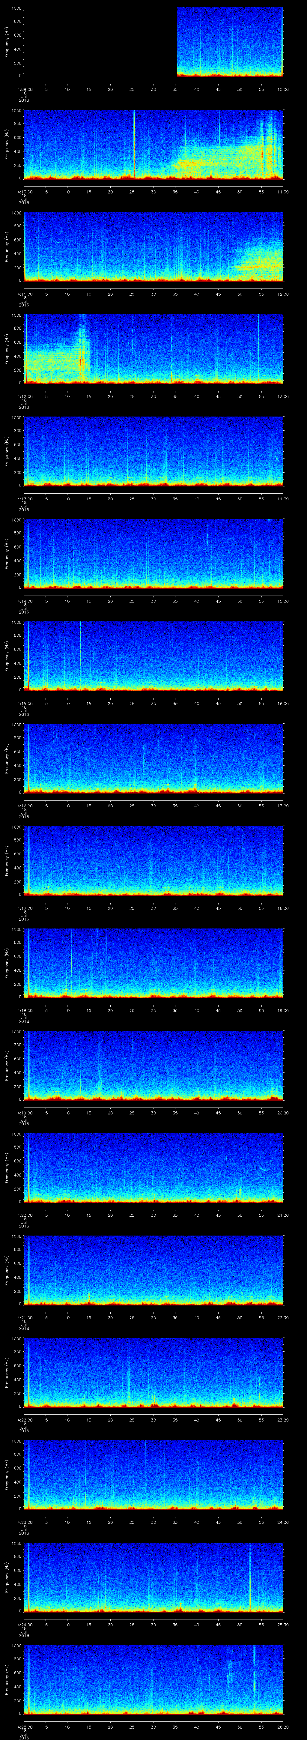Click "Frequency (Hz)" label of the 4:09:00 panel

coord(7,42)
